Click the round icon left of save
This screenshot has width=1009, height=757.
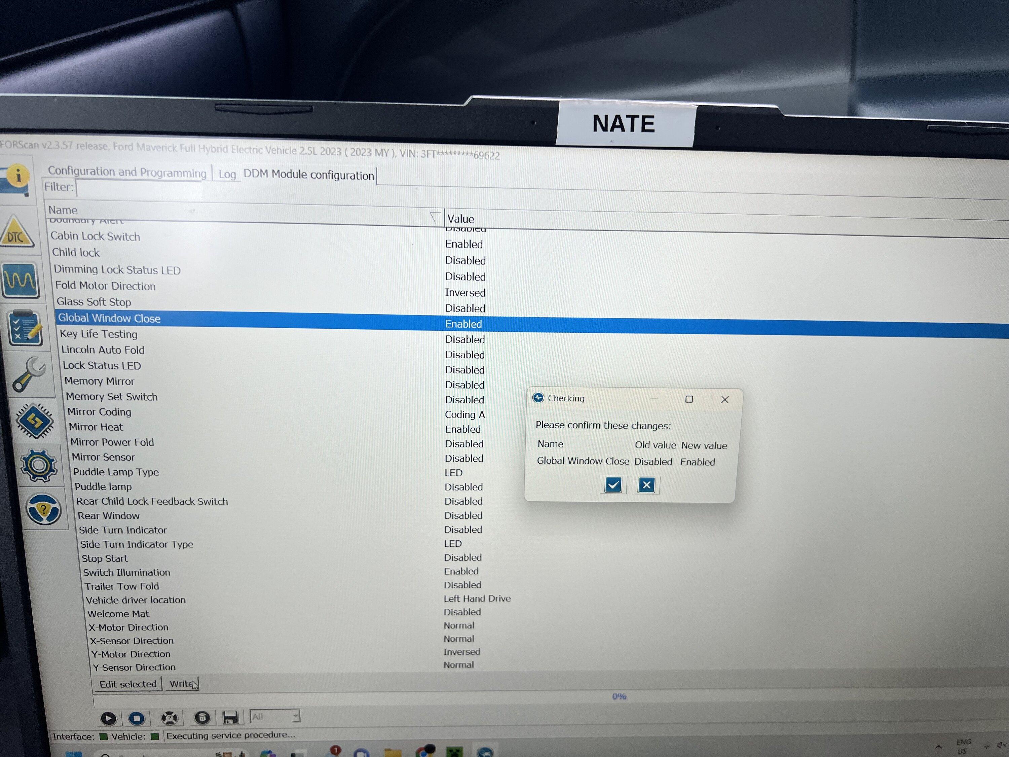[202, 718]
